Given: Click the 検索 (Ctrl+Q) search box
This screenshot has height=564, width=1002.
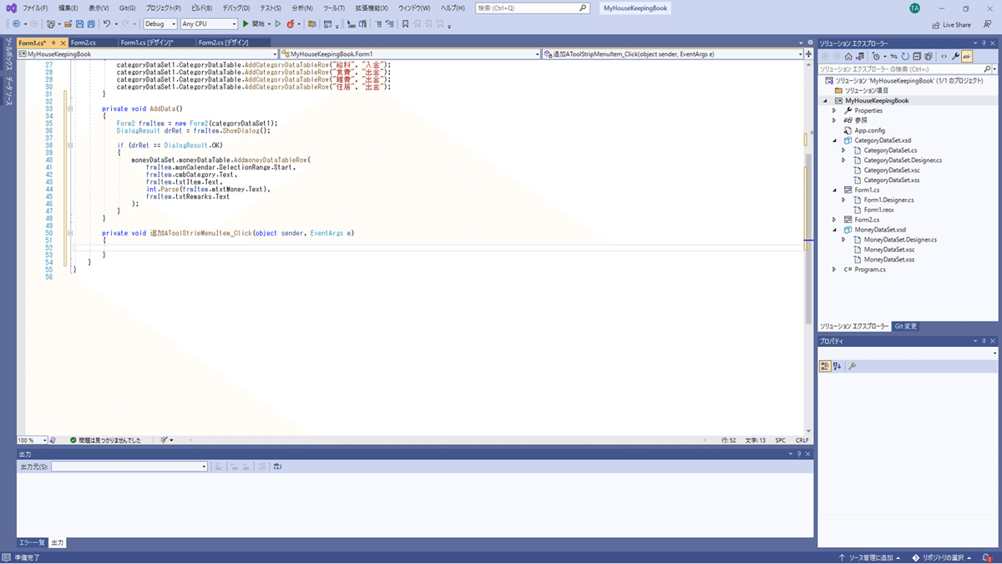Looking at the screenshot, I should [532, 8].
